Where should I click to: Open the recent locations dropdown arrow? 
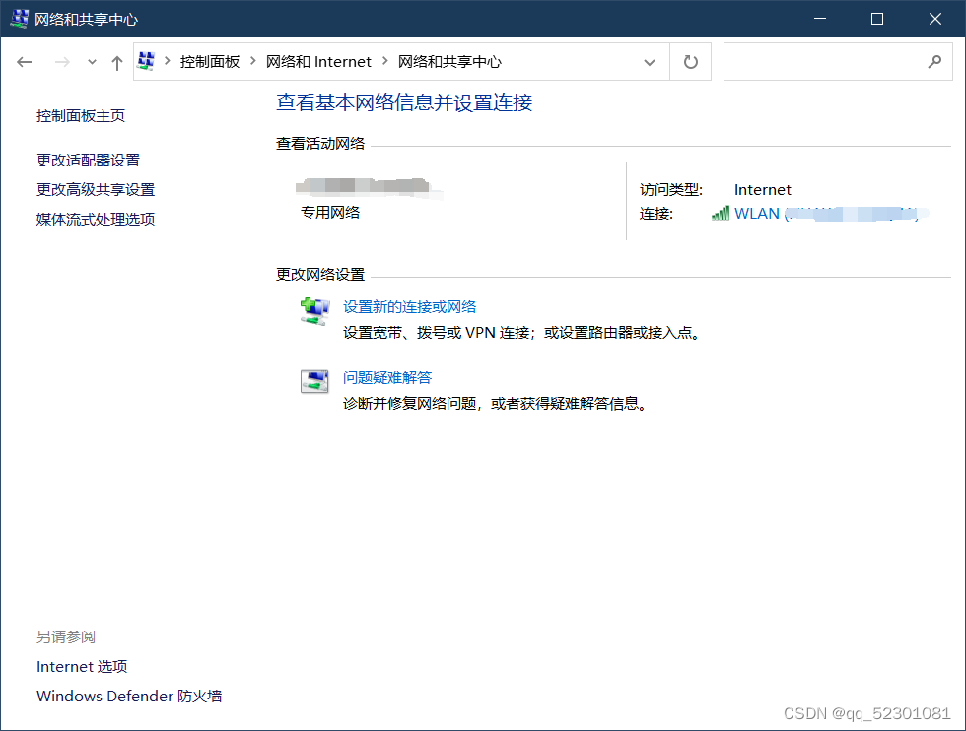(x=92, y=62)
